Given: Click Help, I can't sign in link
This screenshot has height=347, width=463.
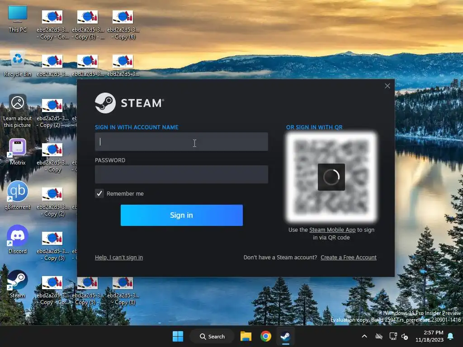Looking at the screenshot, I should [x=119, y=257].
